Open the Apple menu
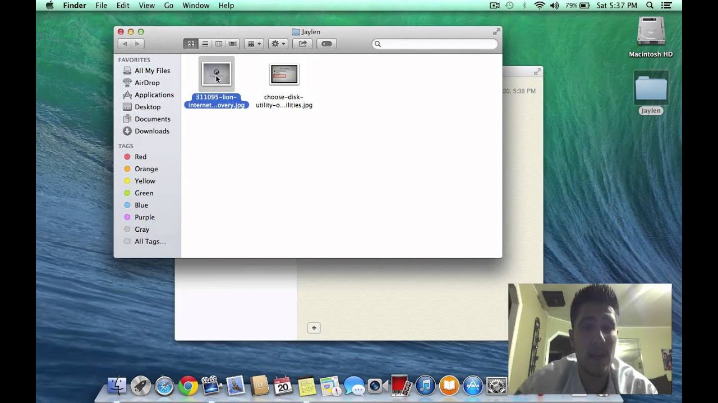 [x=49, y=5]
